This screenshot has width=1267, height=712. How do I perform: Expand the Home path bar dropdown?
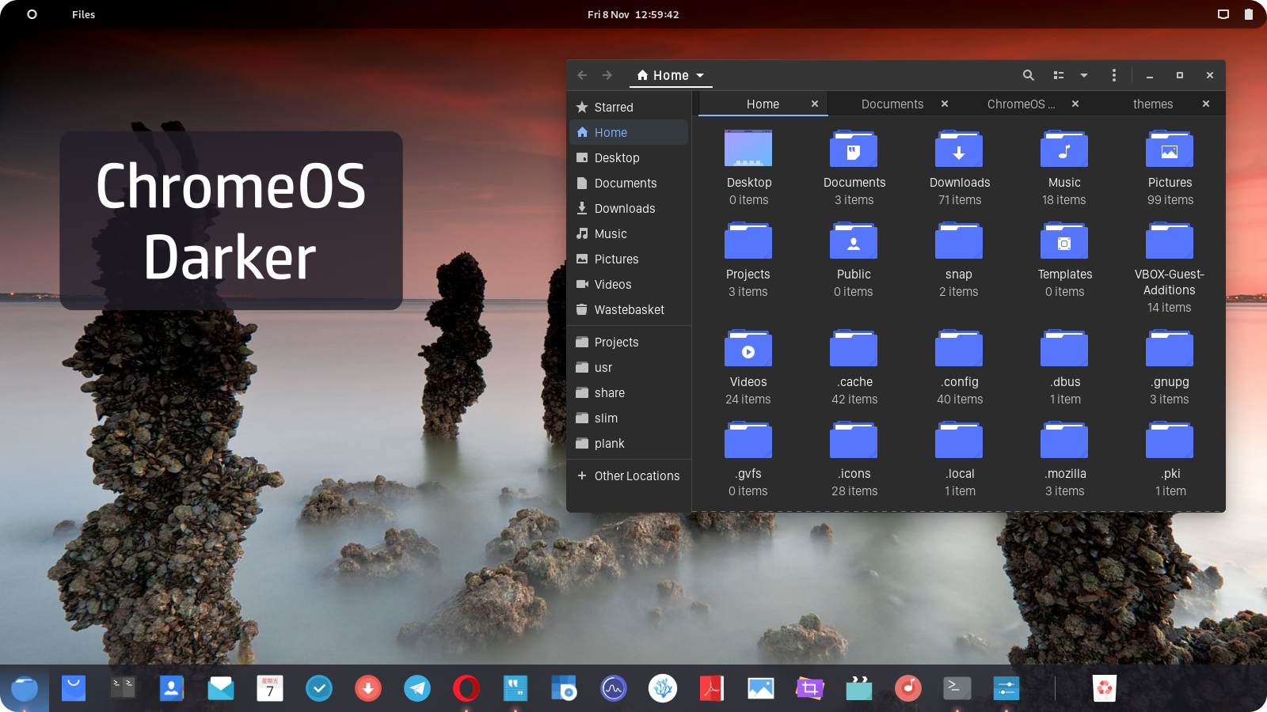pyautogui.click(x=700, y=76)
